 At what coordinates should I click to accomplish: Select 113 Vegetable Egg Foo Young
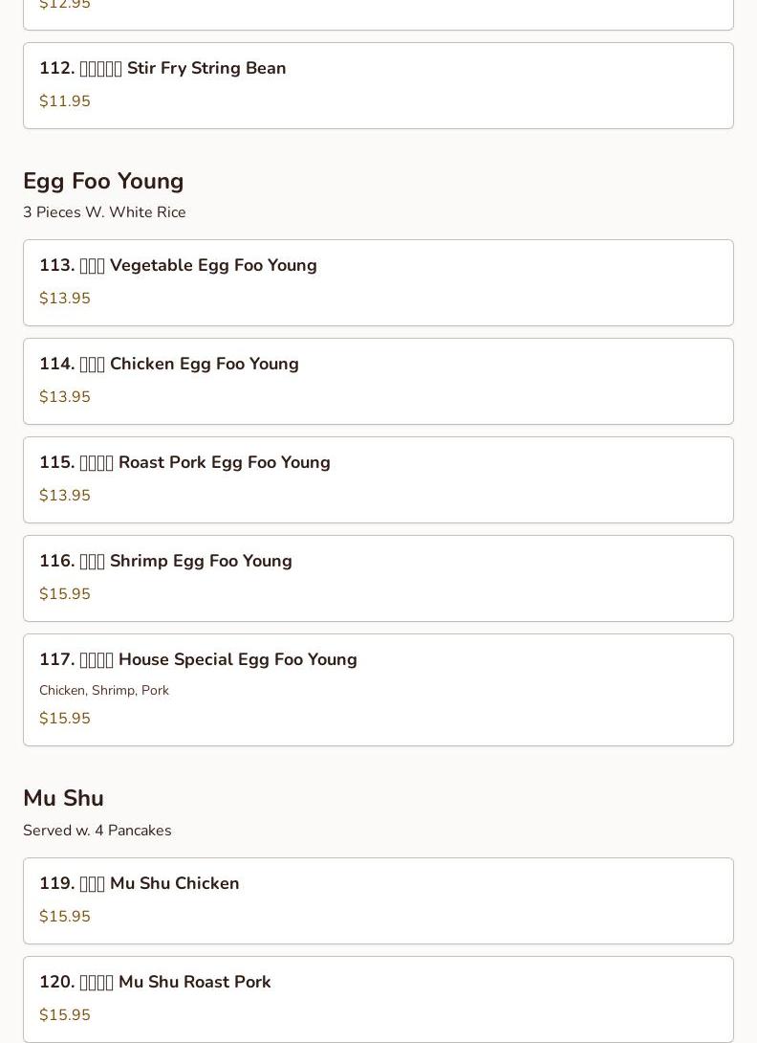point(378,282)
